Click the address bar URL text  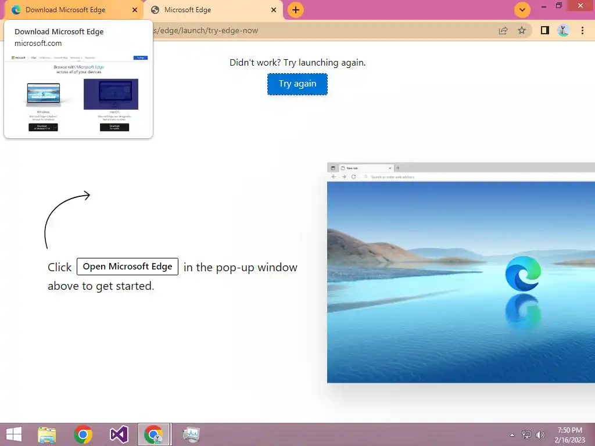point(206,30)
